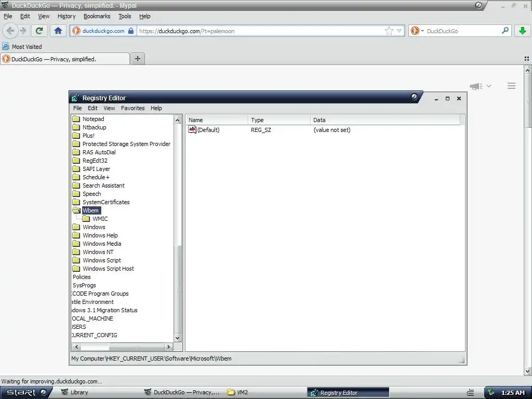Open the Most Visited bookmarks folder
The width and height of the screenshot is (532, 399).
(22, 46)
